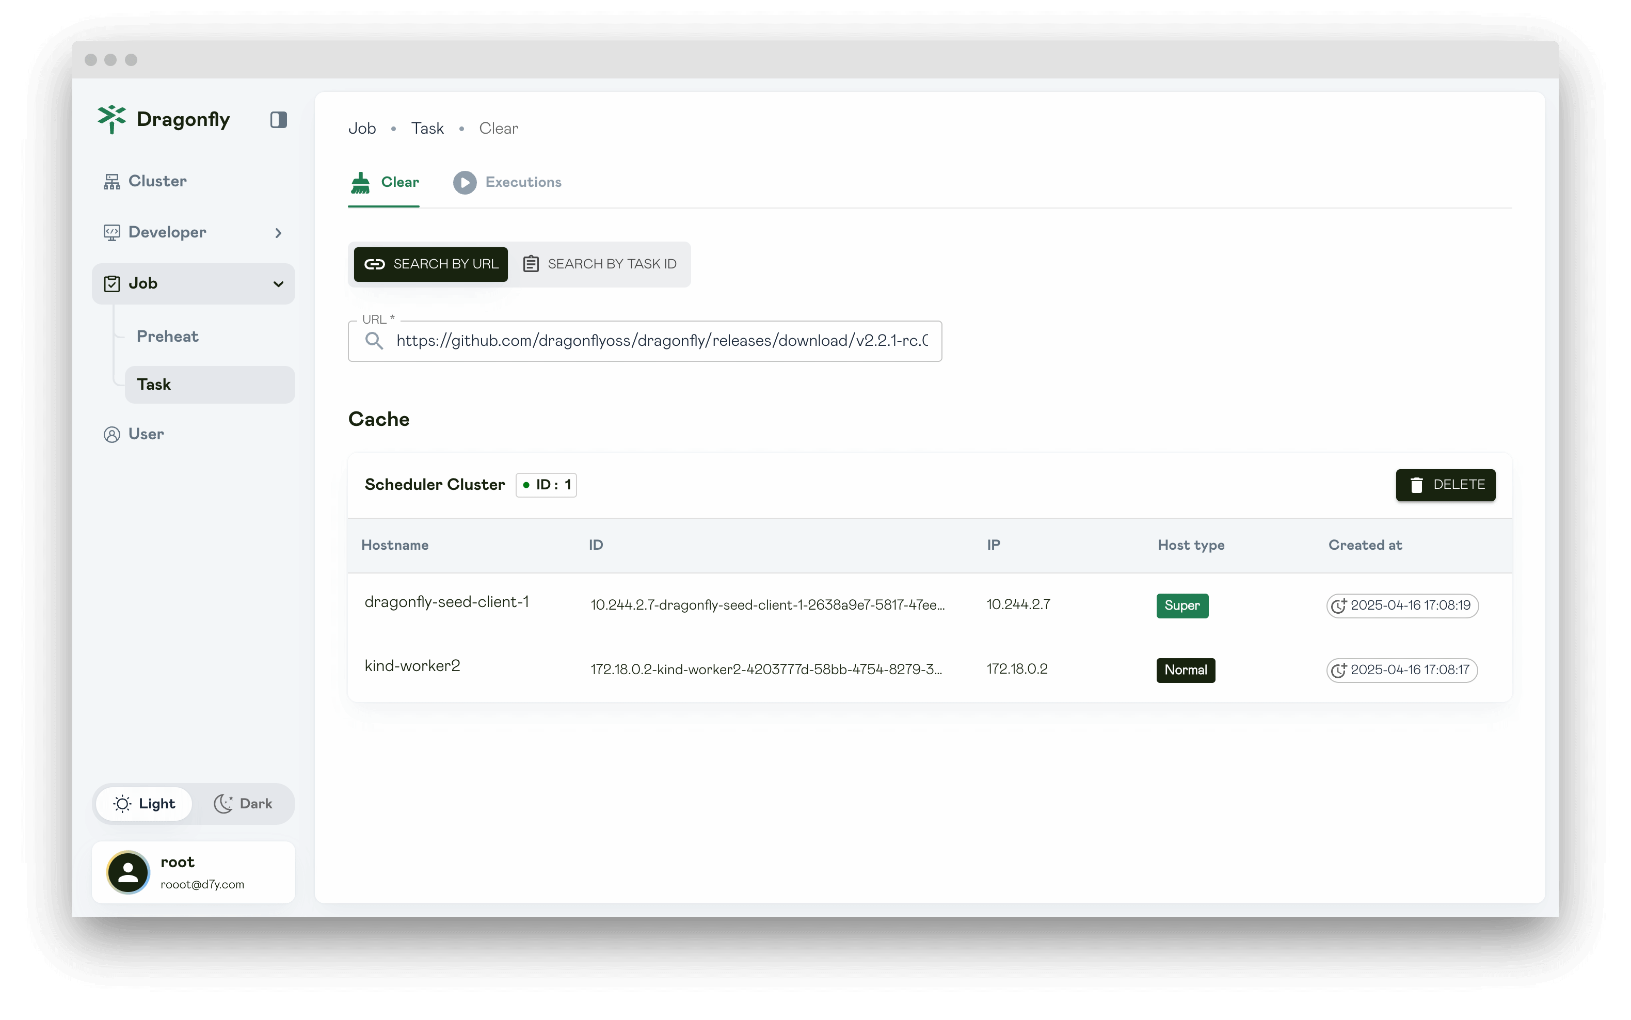
Task: Open the Developer menu item
Action: pyautogui.click(x=194, y=233)
